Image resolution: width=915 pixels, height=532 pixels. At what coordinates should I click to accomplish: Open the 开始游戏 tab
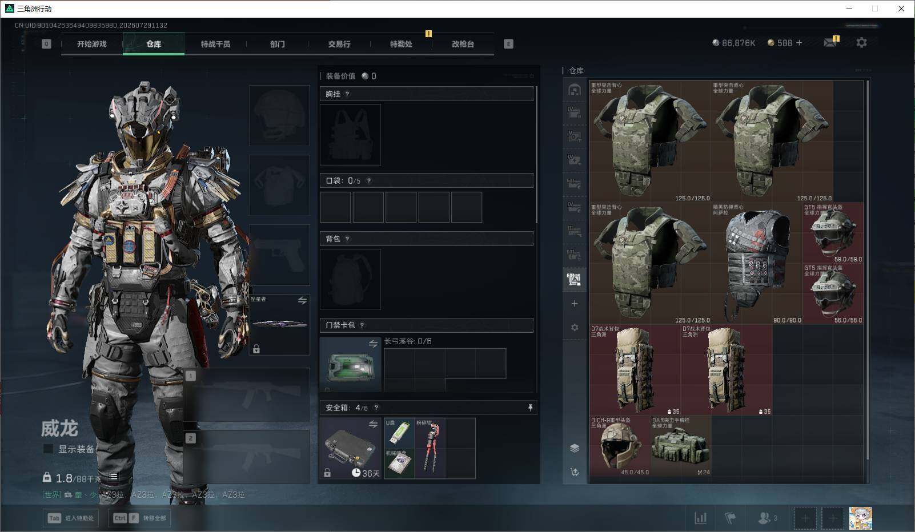pos(92,44)
